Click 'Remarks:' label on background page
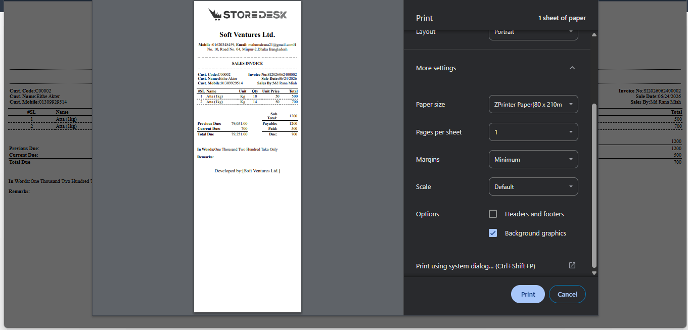This screenshot has width=688, height=330. click(x=19, y=192)
